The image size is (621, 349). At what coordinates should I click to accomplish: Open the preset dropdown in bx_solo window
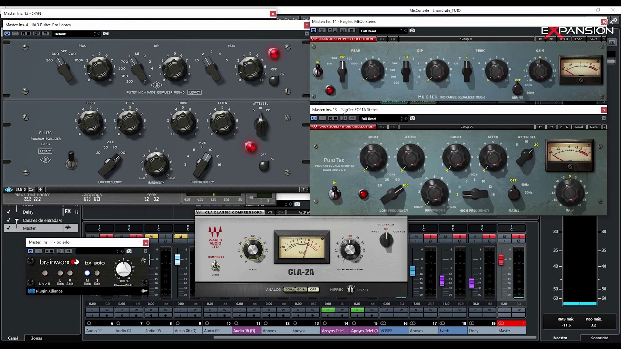tap(100, 251)
